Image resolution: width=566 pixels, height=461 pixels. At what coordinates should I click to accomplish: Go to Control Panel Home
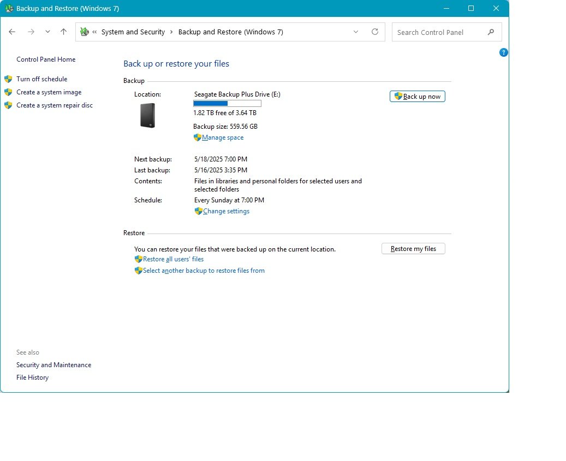[46, 59]
